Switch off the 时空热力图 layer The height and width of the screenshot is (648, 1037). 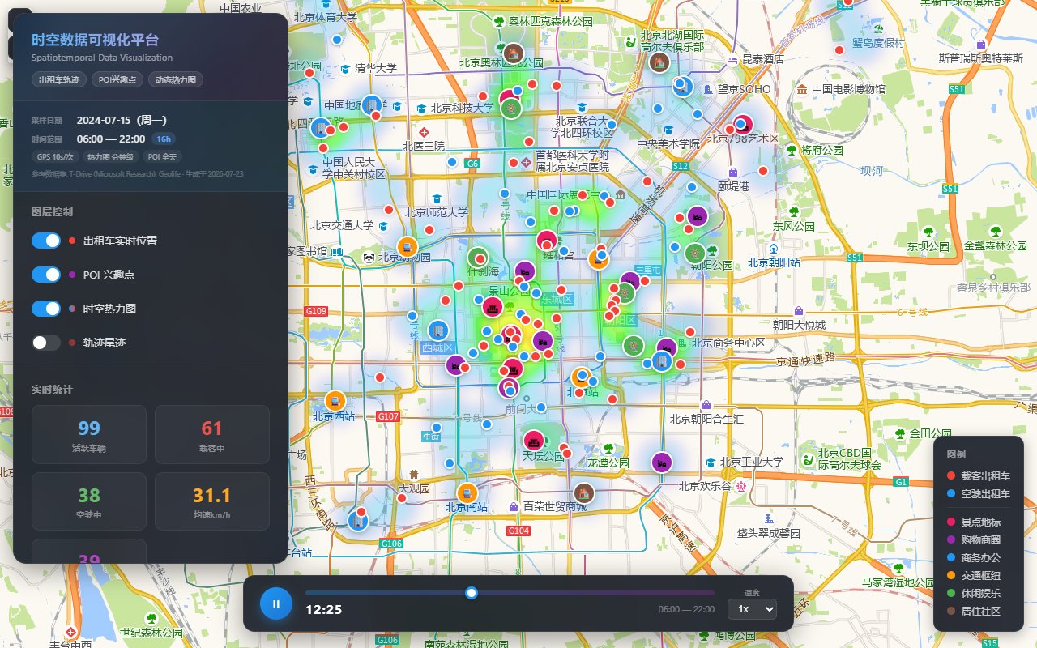pyautogui.click(x=46, y=309)
